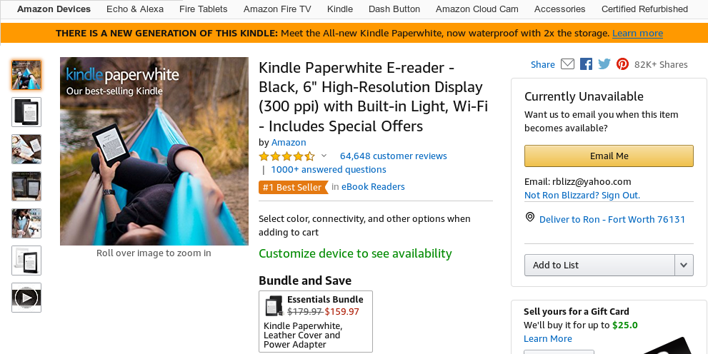
Task: Share product via email envelope icon
Action: click(567, 64)
